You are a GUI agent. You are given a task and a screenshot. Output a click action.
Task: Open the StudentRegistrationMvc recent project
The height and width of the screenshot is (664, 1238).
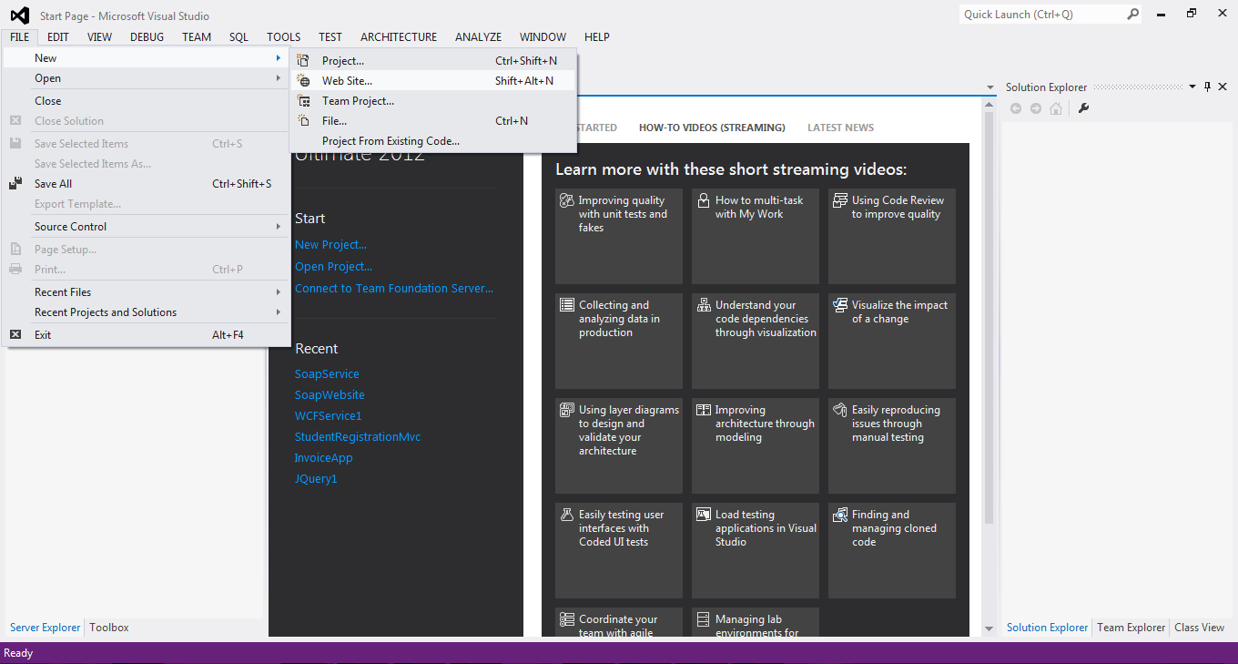tap(357, 437)
